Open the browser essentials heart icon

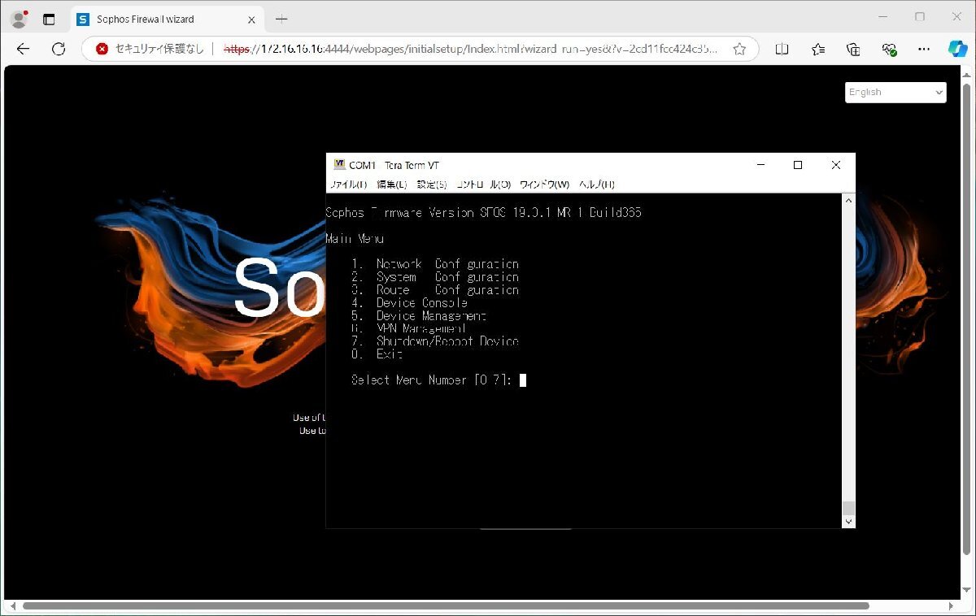coord(889,49)
